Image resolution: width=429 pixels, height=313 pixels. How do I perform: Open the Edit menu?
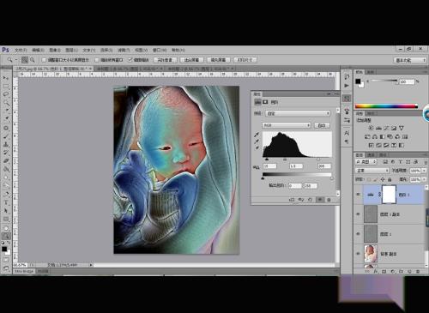[38, 50]
